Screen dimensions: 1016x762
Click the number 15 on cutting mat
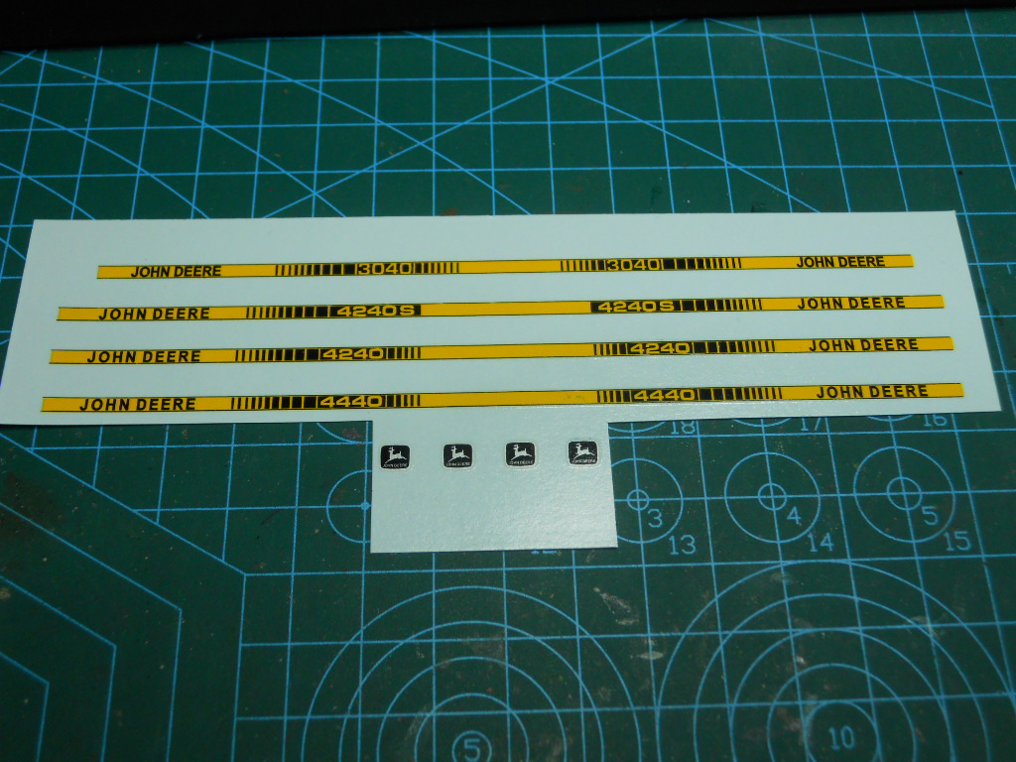click(955, 541)
